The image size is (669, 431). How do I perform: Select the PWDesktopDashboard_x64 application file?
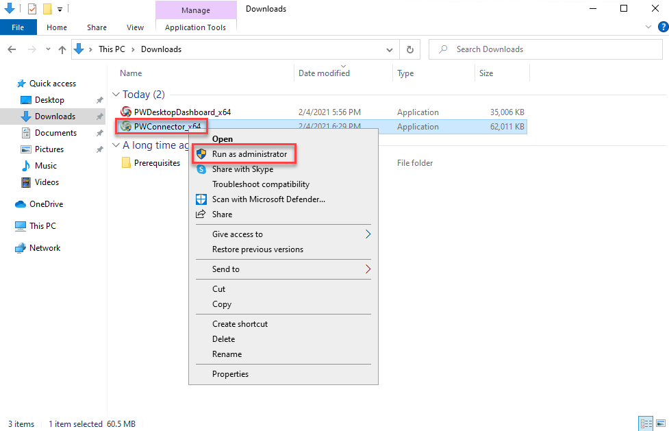click(x=182, y=112)
